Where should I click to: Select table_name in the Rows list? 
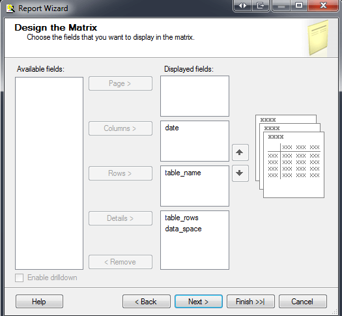point(183,173)
